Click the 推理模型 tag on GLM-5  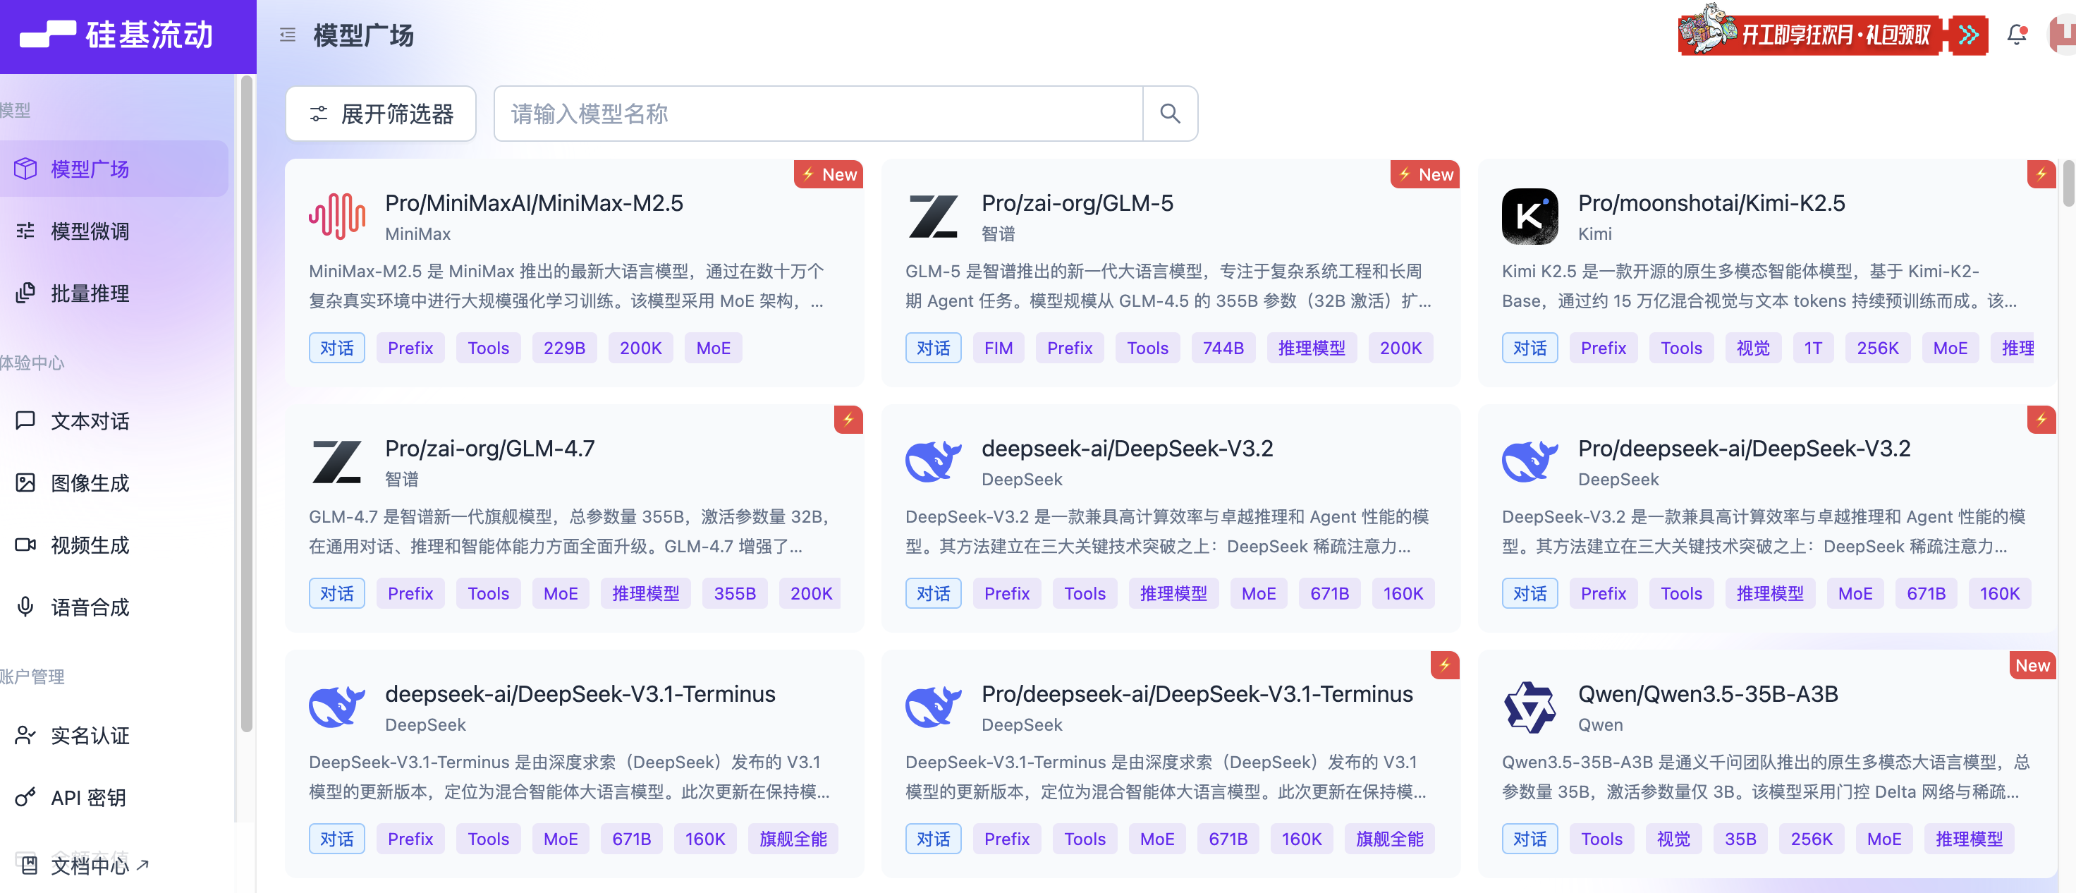(x=1311, y=348)
